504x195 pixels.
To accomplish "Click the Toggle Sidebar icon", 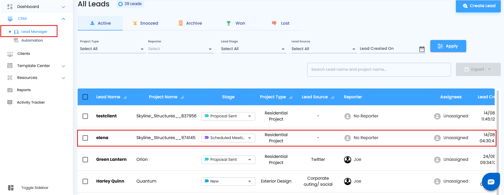I will [11, 188].
